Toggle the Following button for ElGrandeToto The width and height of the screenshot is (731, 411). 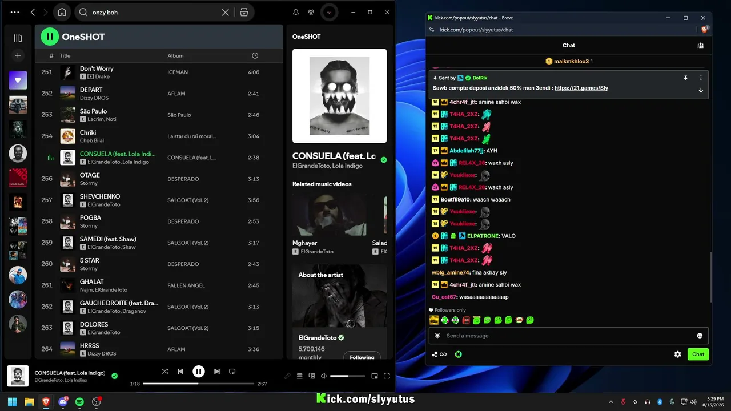[362, 357]
